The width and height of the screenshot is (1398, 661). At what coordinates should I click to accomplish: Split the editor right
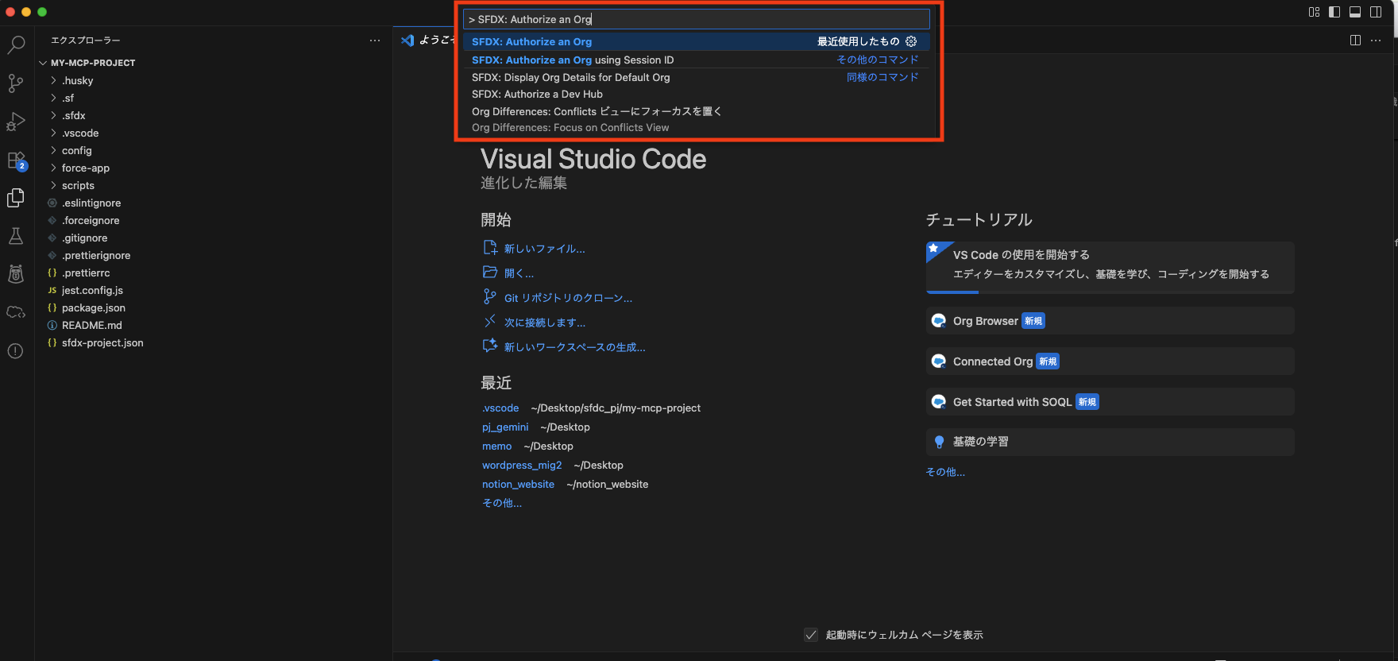[1355, 41]
